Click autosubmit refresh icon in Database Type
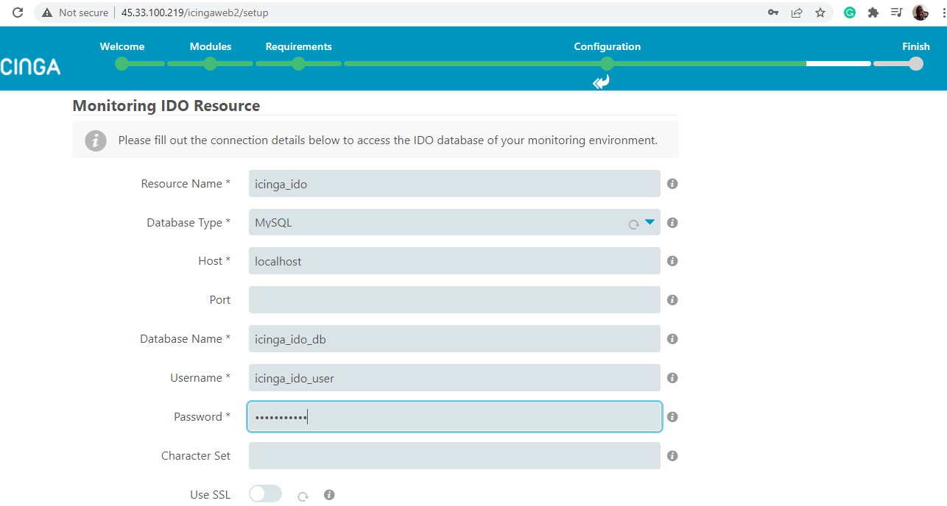Image resolution: width=947 pixels, height=506 pixels. click(x=633, y=224)
